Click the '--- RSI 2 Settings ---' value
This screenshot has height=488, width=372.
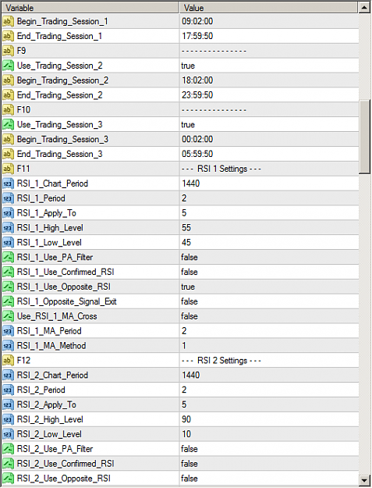coord(221,361)
